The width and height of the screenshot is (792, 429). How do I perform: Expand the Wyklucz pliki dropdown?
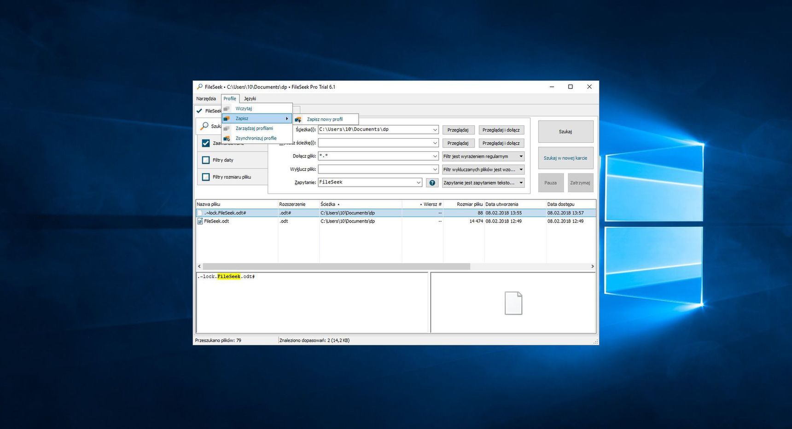coord(435,169)
